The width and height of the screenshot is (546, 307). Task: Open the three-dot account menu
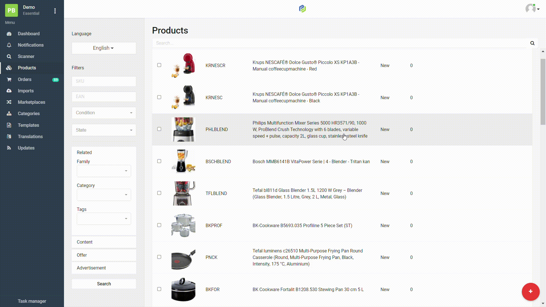click(55, 11)
